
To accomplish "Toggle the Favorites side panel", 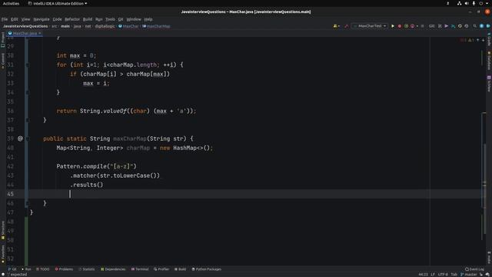I will [x=3, y=254].
